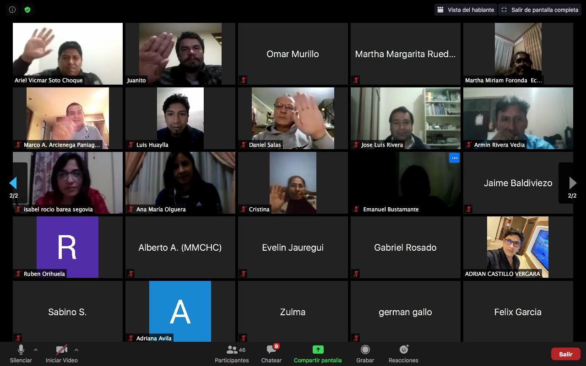The height and width of the screenshot is (366, 586).
Task: Open the Participantes panel
Action: tap(232, 350)
